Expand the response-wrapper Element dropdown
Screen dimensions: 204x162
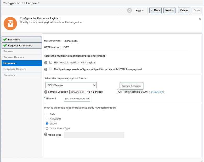point(77,99)
